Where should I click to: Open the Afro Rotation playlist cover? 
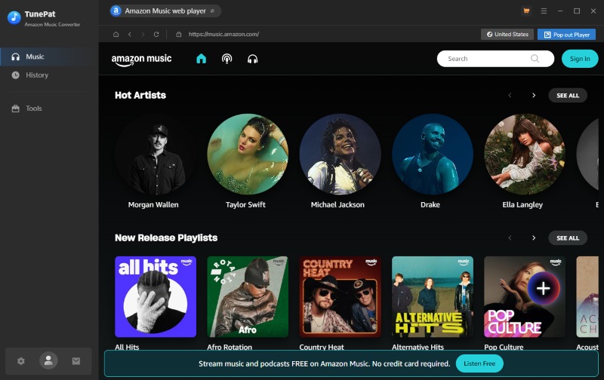pyautogui.click(x=248, y=297)
